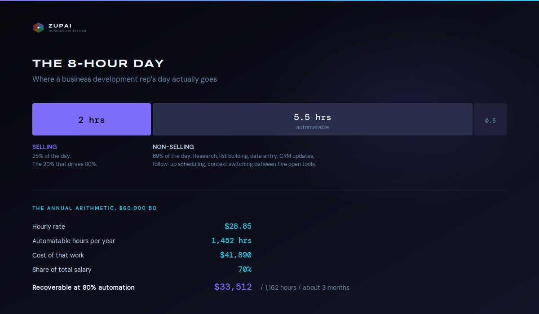The height and width of the screenshot is (314, 539).
Task: Click the $28.85 hourly rate value
Action: (x=238, y=227)
